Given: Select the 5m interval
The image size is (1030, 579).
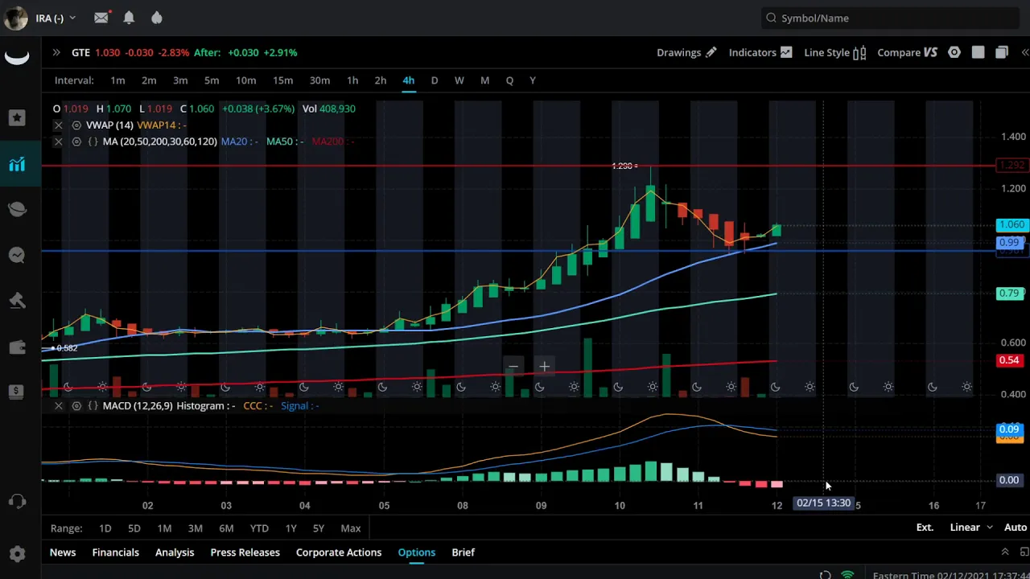Looking at the screenshot, I should pos(212,80).
